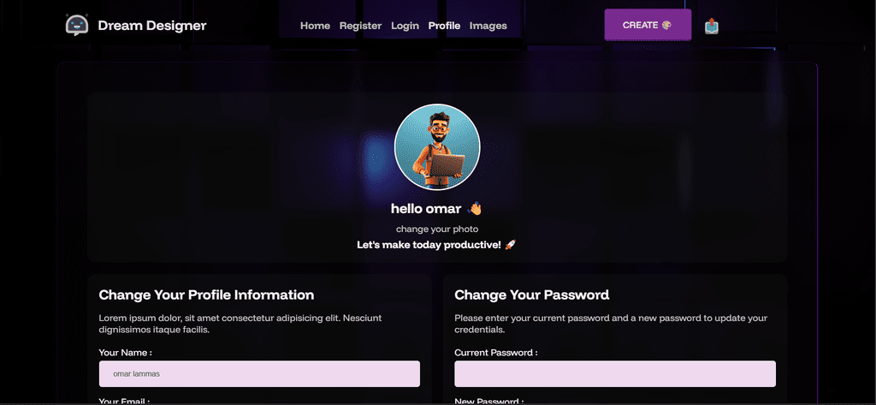The image size is (876, 405).
Task: Click the purple CREATE button
Action: coord(648,25)
